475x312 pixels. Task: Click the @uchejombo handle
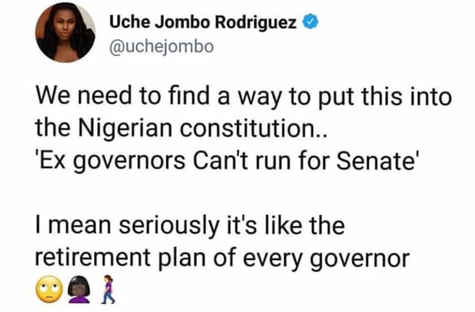pos(161,47)
